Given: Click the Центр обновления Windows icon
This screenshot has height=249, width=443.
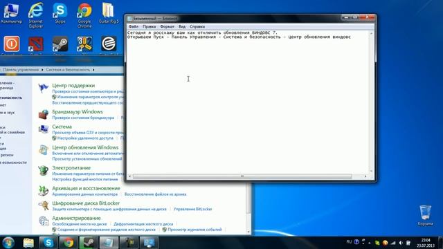Looking at the screenshot, I should coord(43,150).
